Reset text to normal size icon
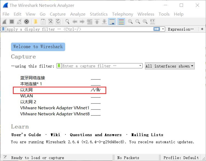206x161 pixels. 145,22
